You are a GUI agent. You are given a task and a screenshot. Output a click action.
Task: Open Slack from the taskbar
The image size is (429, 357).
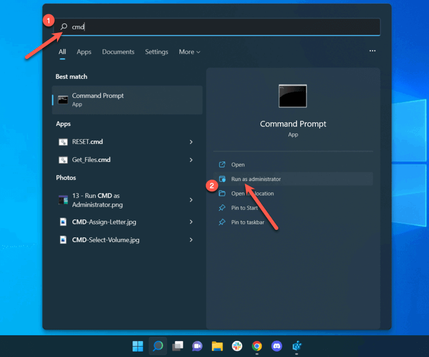tap(237, 346)
